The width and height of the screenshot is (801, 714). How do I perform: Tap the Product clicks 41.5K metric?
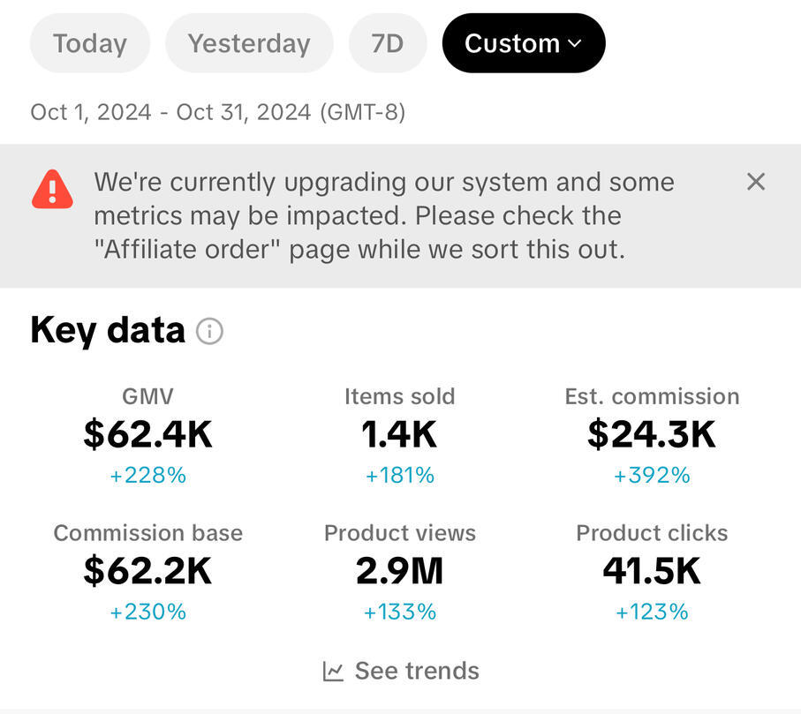[652, 572]
